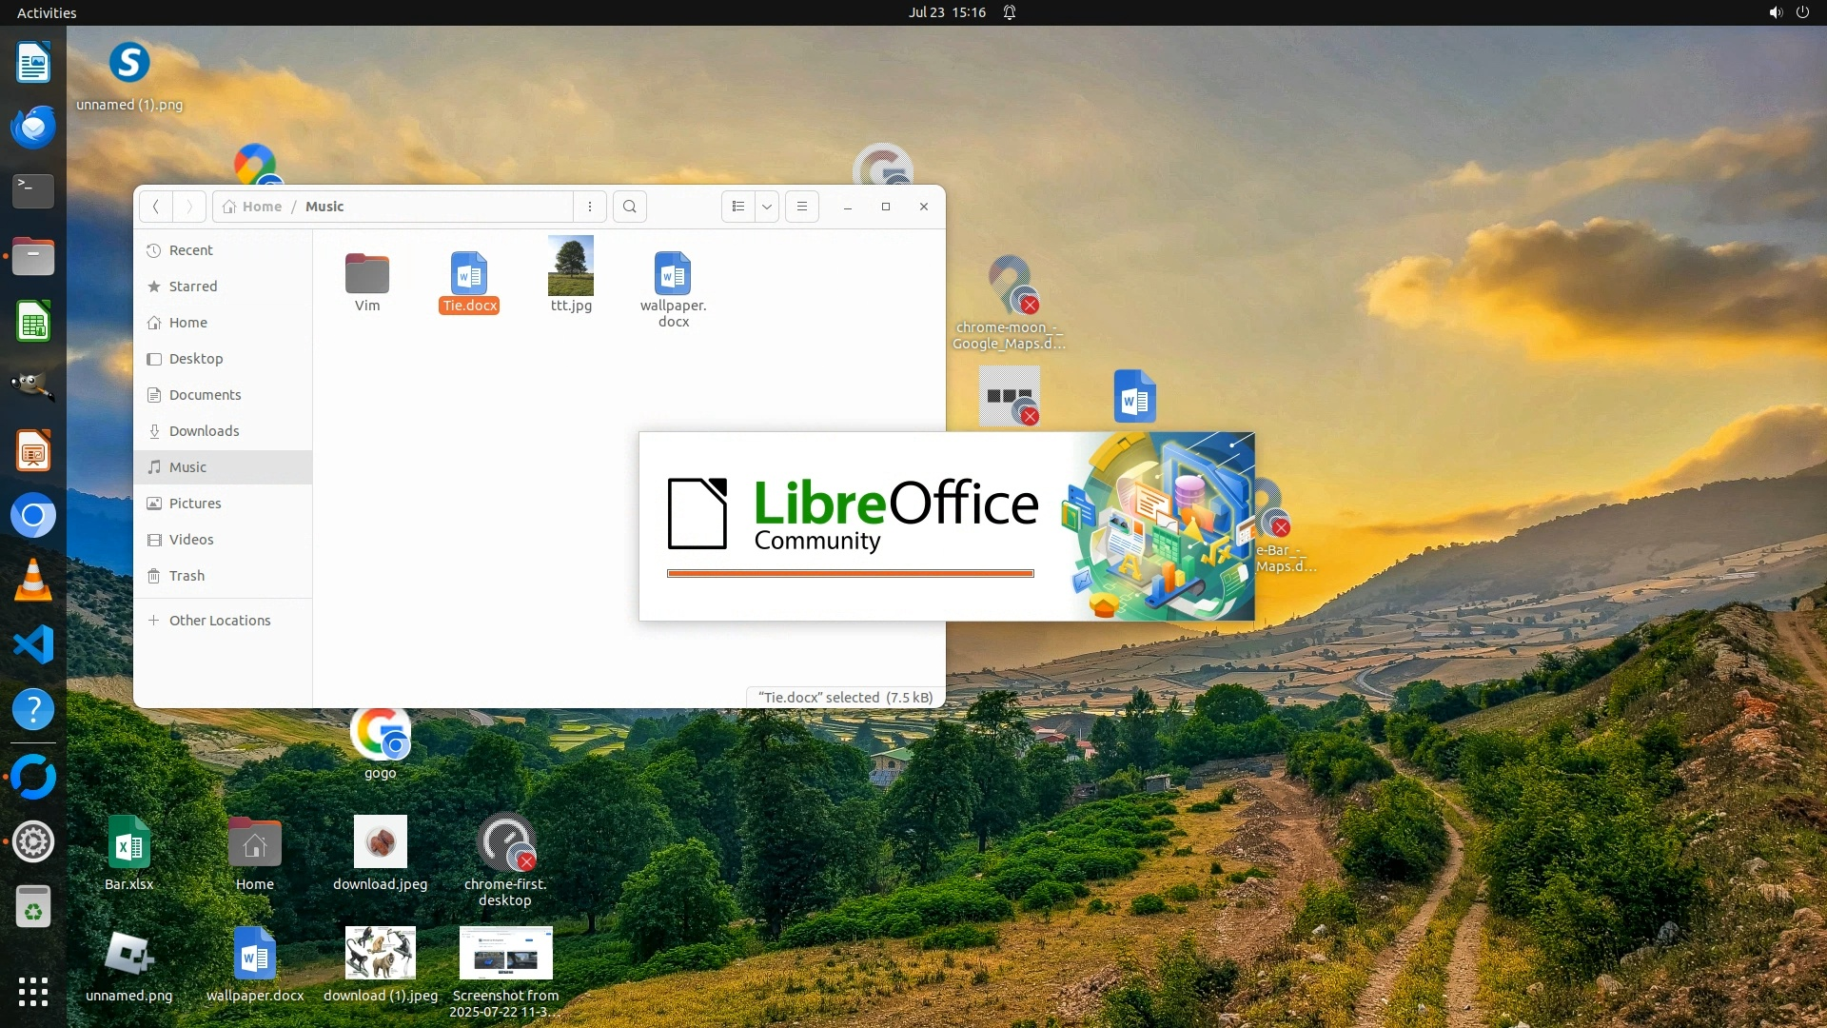Click the LibreOffice loading progress bar

pos(850,574)
